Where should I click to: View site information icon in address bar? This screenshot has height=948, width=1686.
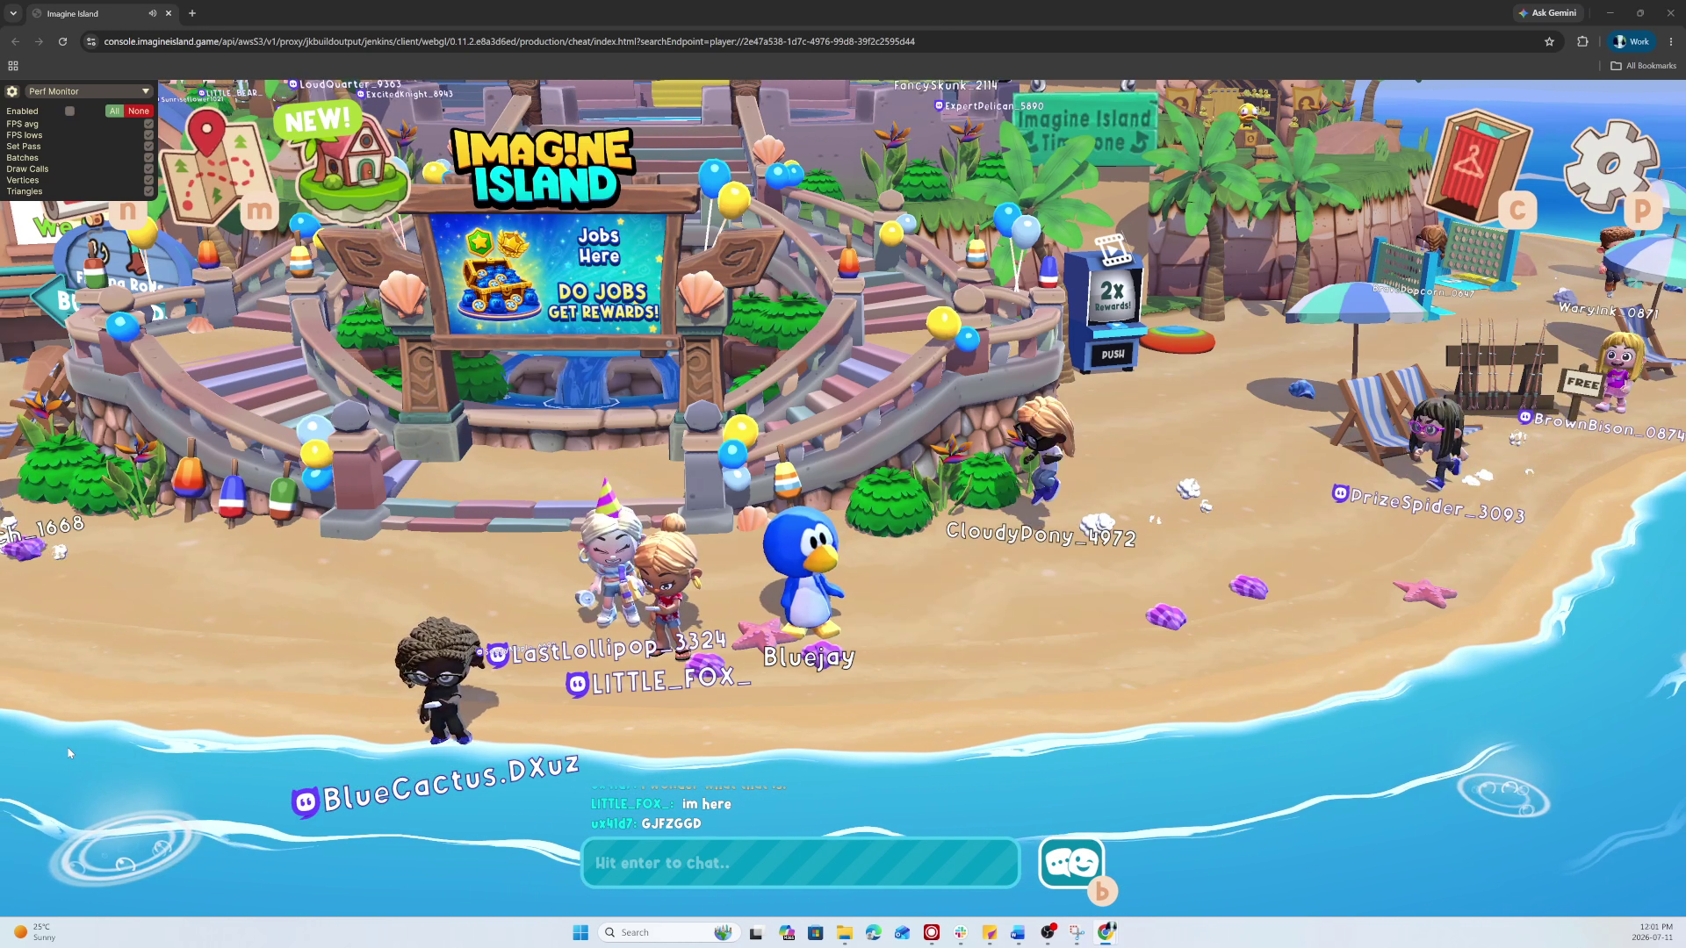pos(90,41)
